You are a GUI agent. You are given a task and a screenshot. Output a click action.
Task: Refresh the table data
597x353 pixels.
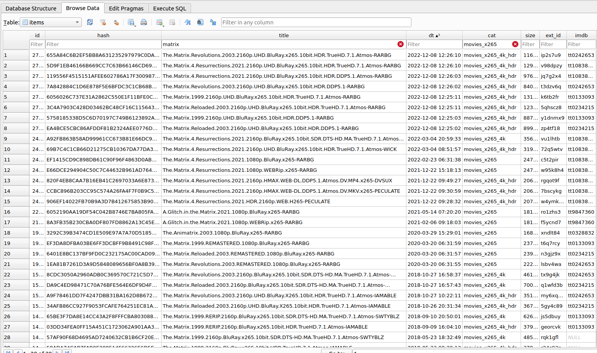click(x=90, y=22)
